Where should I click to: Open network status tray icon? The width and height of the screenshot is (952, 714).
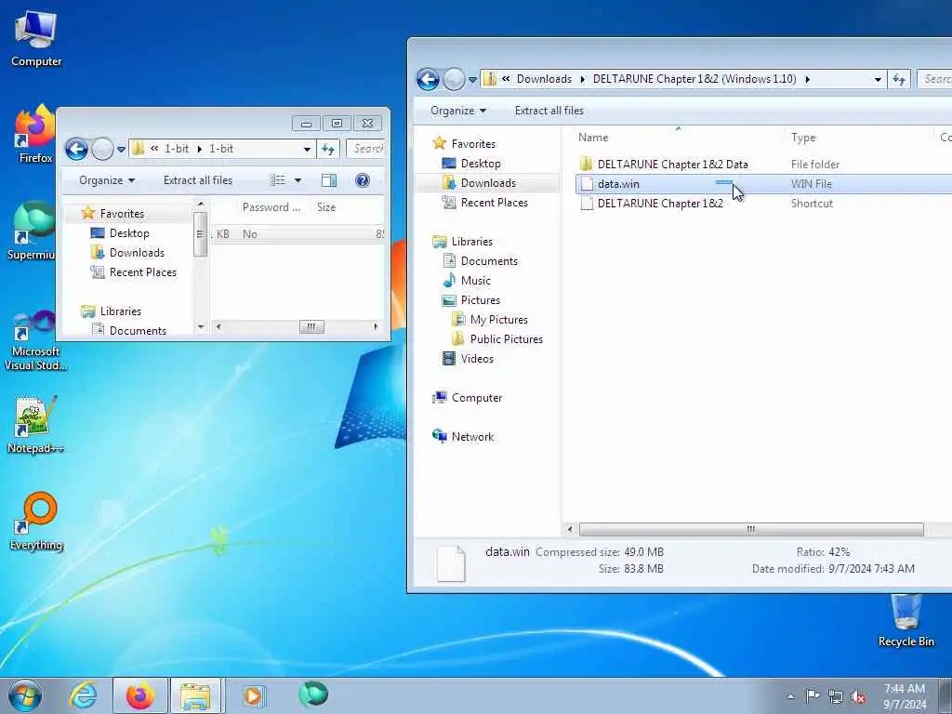tap(836, 696)
